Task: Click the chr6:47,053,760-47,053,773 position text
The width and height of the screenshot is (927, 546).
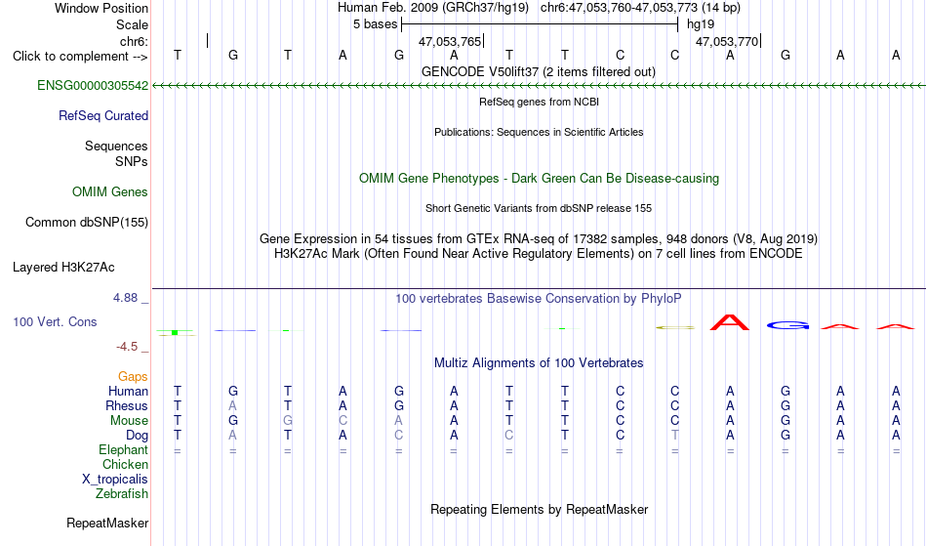Action: [x=640, y=8]
